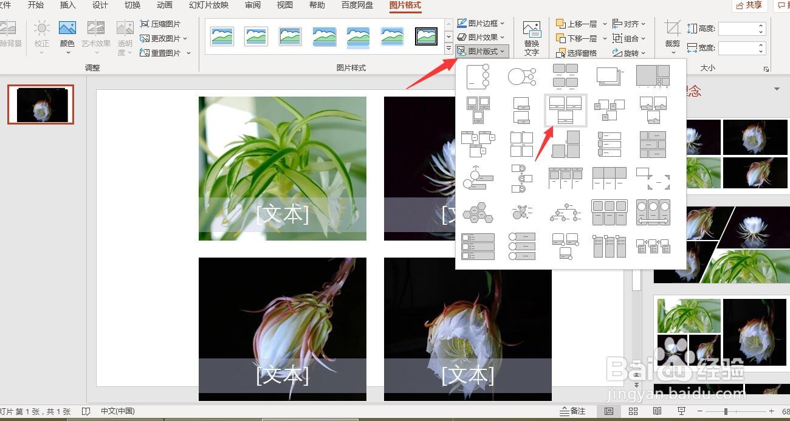Switch to the Animations tab
The image size is (790, 421).
click(x=165, y=5)
